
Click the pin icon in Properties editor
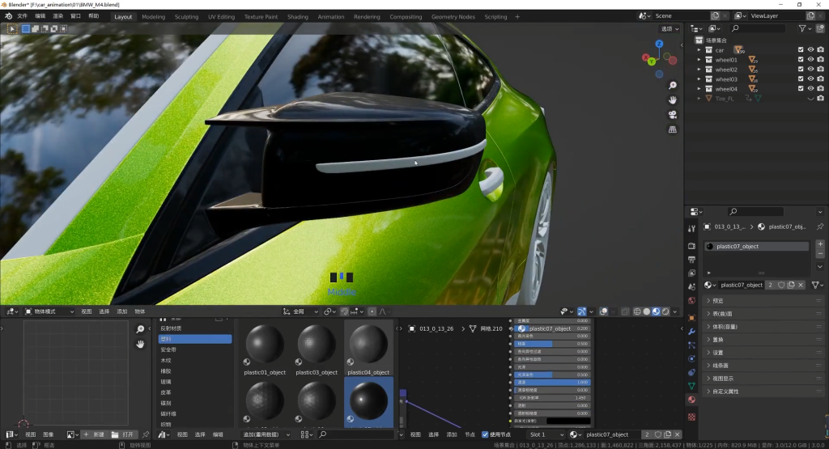[x=819, y=227]
